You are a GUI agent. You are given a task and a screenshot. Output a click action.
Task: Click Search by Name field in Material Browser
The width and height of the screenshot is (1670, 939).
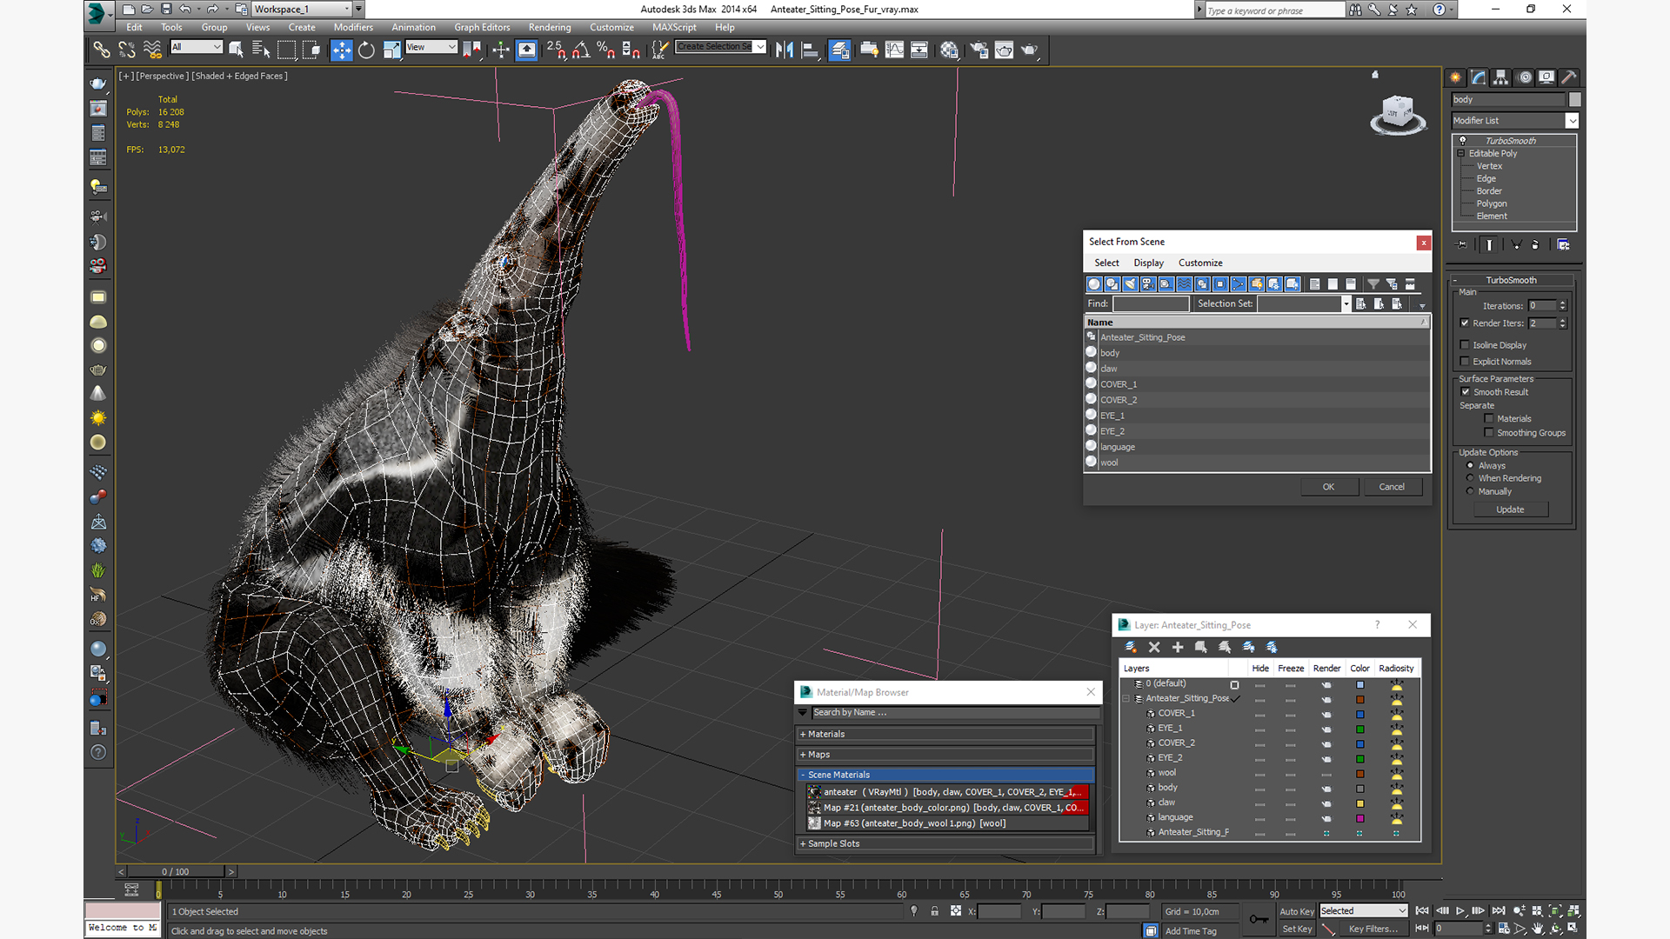click(953, 713)
